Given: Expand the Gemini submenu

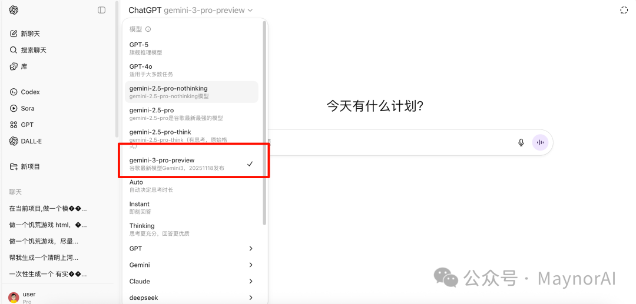Looking at the screenshot, I should [191, 265].
